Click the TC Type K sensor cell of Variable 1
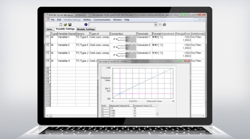The image size is (250, 139). click(82, 37)
